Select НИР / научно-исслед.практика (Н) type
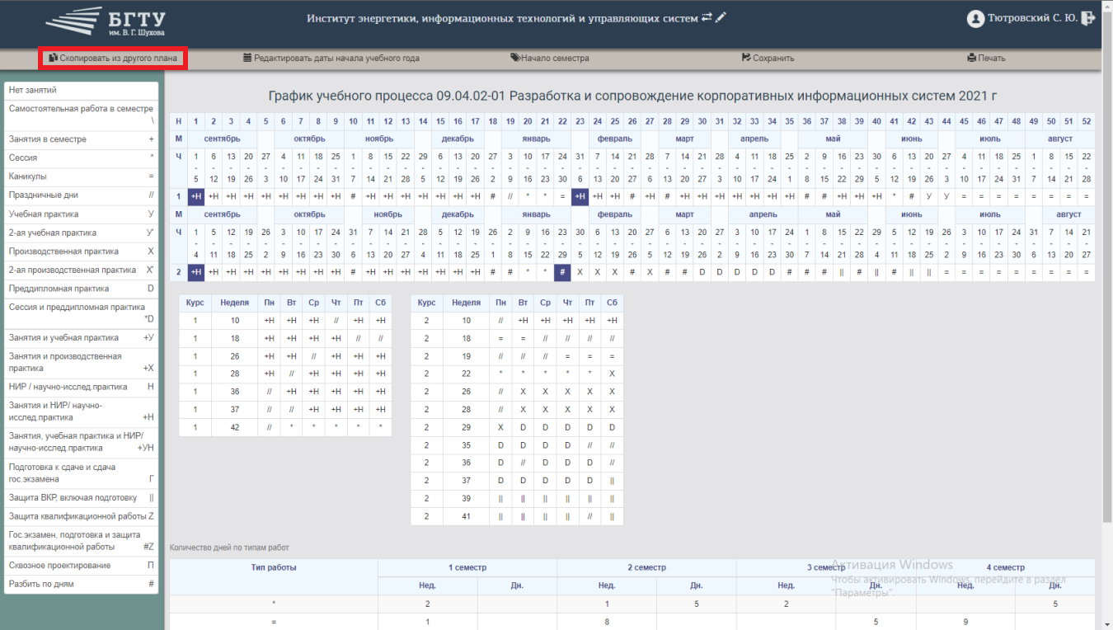 tap(81, 387)
